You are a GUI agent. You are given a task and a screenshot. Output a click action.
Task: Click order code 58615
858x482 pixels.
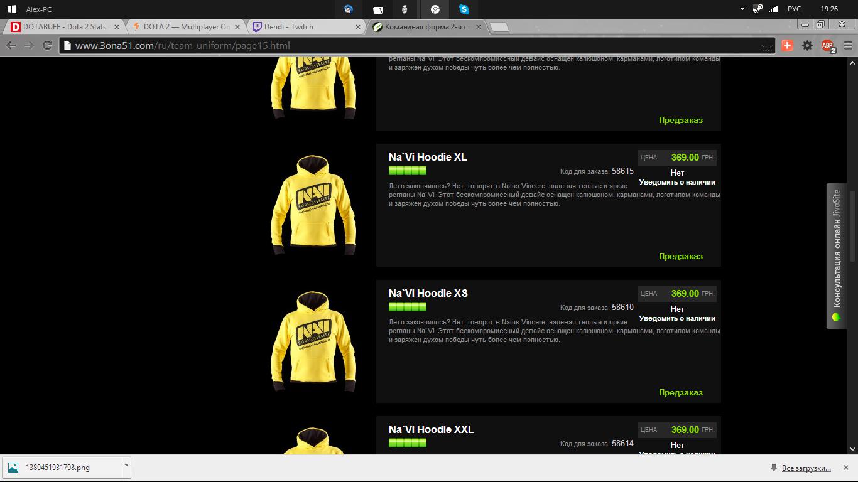tap(622, 171)
